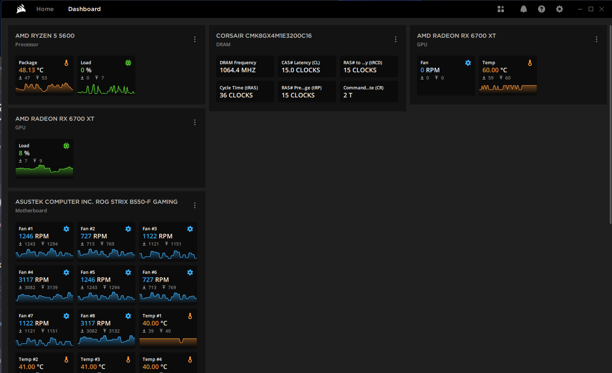This screenshot has width=612, height=373.
Task: Click the 8 % GPU Load reading
Action: pyautogui.click(x=24, y=154)
